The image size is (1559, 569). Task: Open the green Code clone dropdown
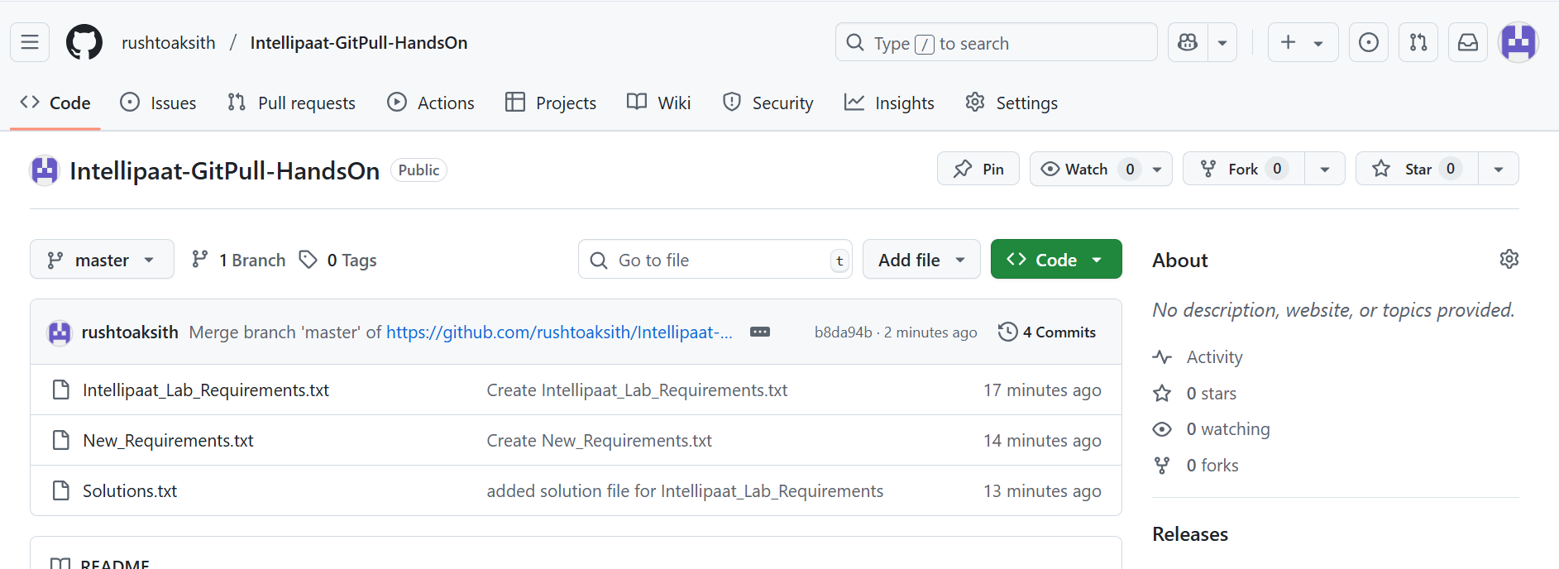tap(1056, 260)
